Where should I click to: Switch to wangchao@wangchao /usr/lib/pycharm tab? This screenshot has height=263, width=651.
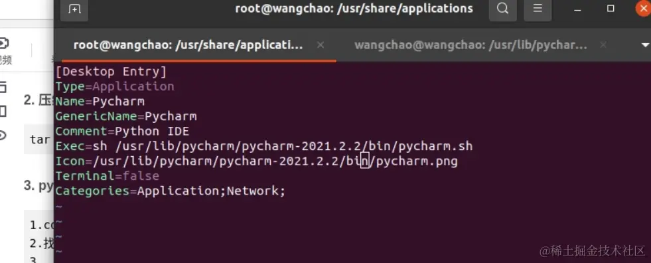(x=470, y=45)
